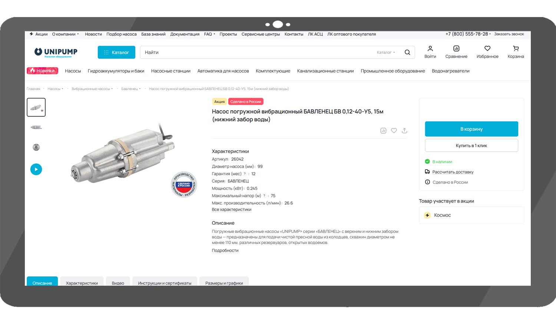Add product to comparison via icon under title
This screenshot has height=312, width=556.
tap(383, 131)
